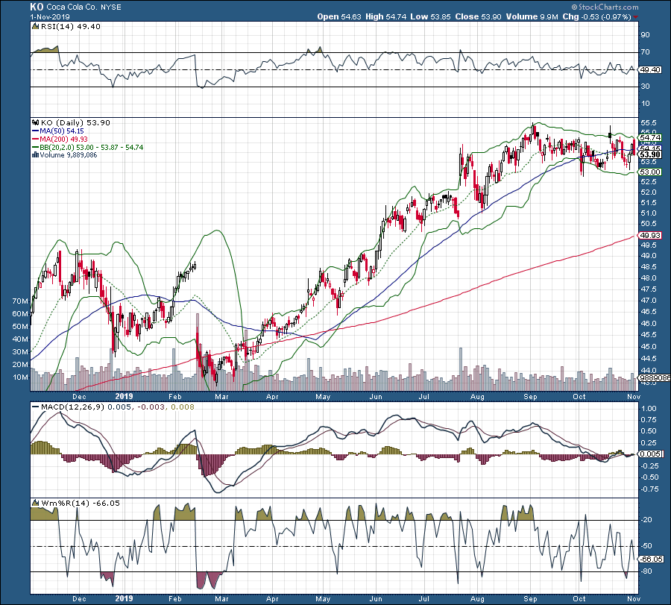Click Sep month label under price chart
Image resolution: width=671 pixels, height=605 pixels.
530,396
